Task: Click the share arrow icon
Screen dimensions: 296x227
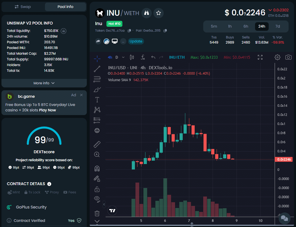Action: click(98, 41)
